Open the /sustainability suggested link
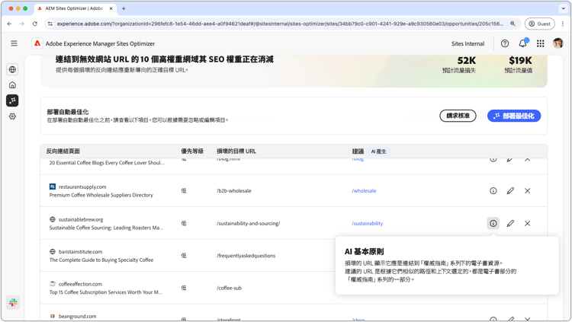 pyautogui.click(x=368, y=223)
